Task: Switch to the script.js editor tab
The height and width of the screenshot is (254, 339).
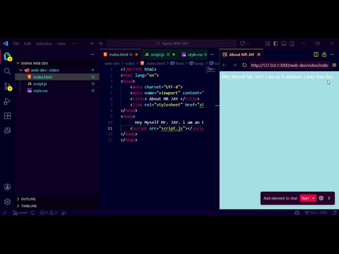Action: pos(159,55)
